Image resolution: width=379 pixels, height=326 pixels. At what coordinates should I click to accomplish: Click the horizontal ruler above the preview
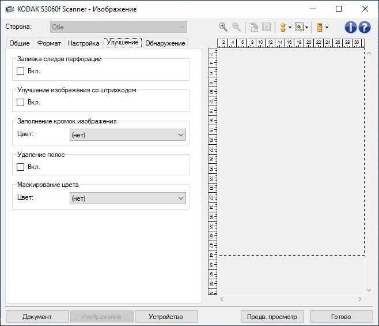pyautogui.click(x=291, y=43)
